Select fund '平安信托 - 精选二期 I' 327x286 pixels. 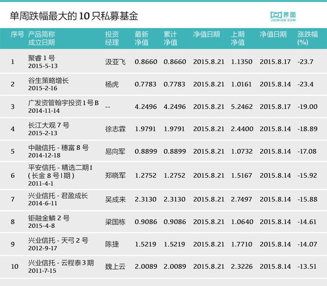tap(60, 167)
